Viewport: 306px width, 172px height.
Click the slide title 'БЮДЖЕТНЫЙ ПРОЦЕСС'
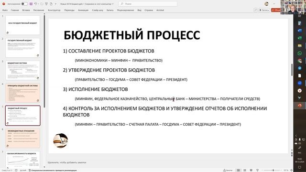tap(132, 35)
